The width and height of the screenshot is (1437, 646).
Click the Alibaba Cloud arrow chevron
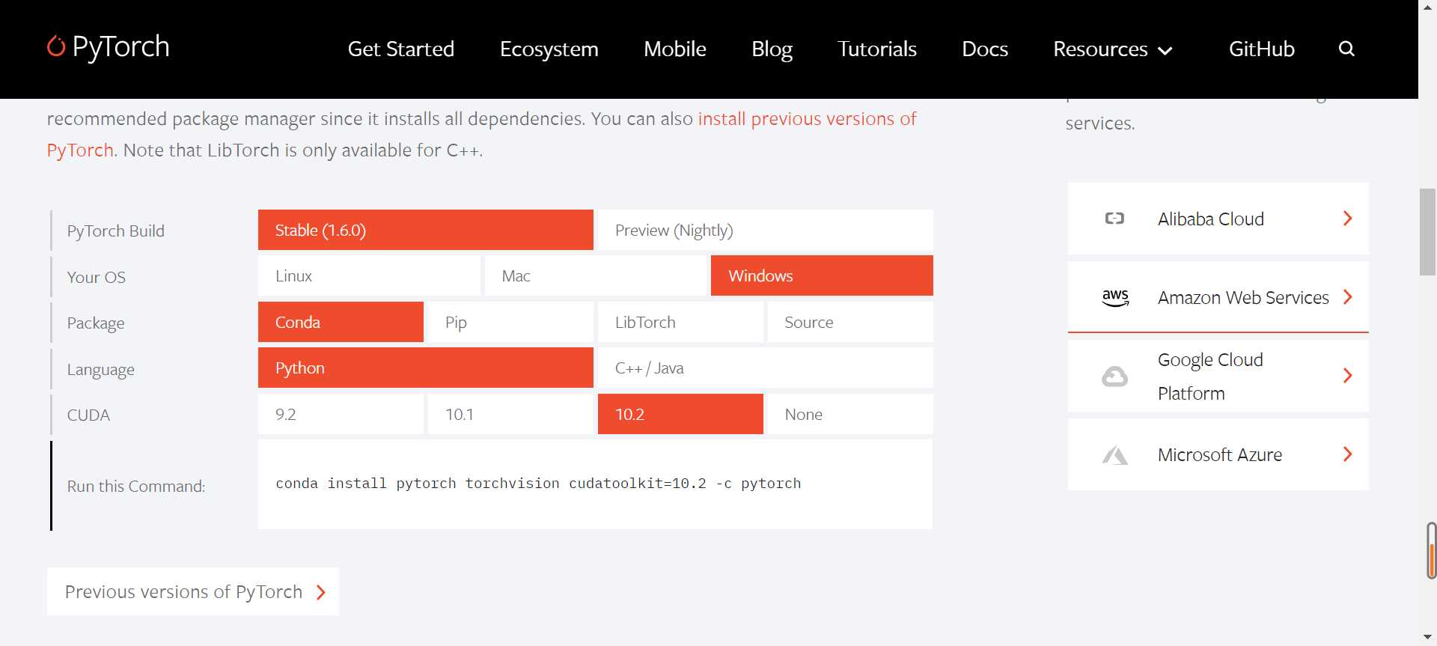point(1348,219)
